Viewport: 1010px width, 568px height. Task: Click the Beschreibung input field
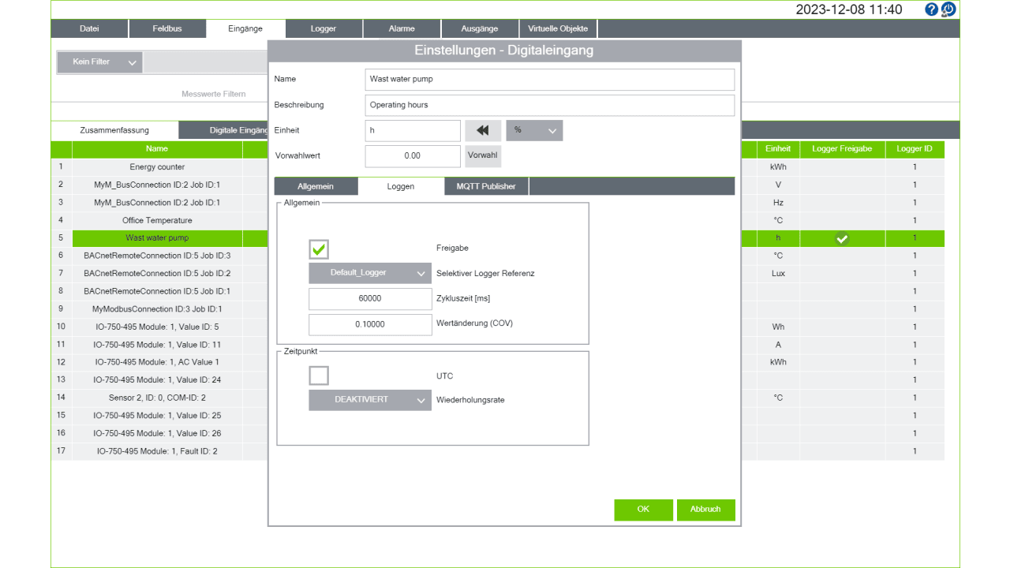tap(550, 105)
